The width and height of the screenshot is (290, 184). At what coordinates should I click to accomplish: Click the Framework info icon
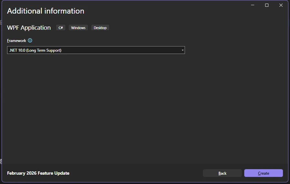[30, 41]
